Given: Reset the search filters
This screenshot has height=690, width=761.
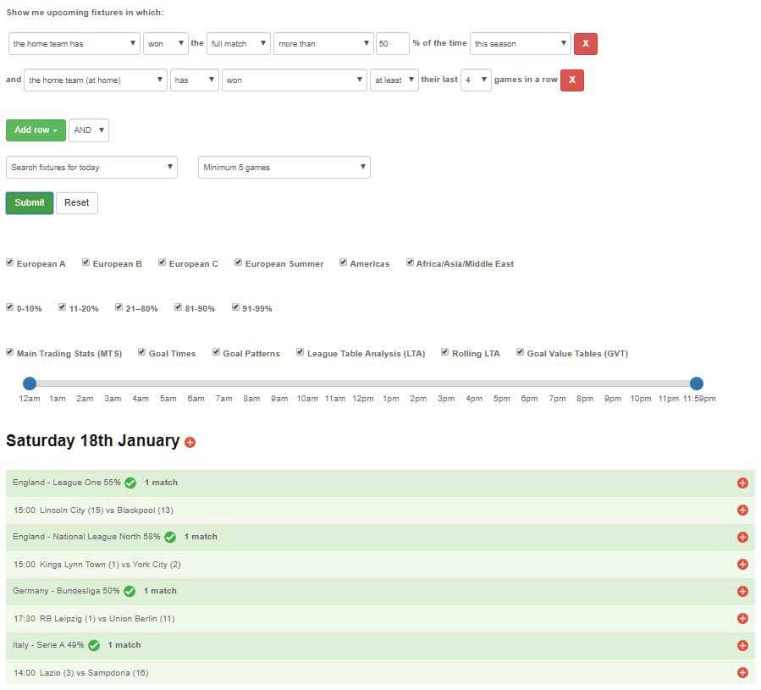Looking at the screenshot, I should coord(77,203).
